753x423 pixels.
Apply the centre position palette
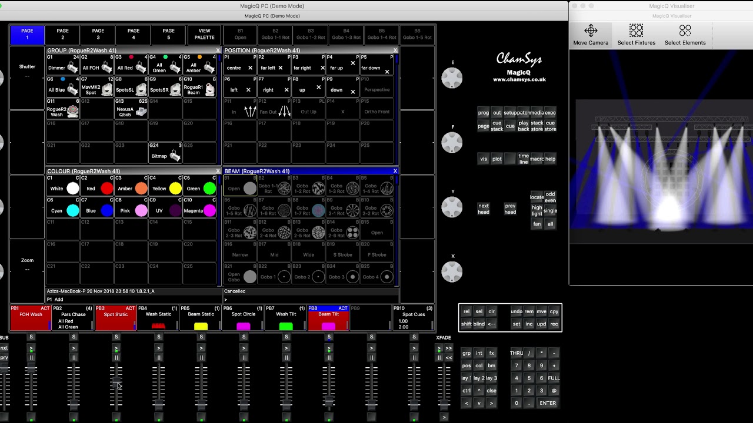[x=240, y=65]
